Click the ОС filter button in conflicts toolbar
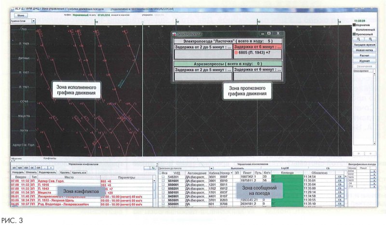 point(33,168)
